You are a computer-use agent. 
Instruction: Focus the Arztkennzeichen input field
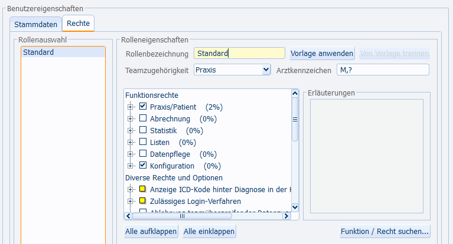(x=382, y=70)
